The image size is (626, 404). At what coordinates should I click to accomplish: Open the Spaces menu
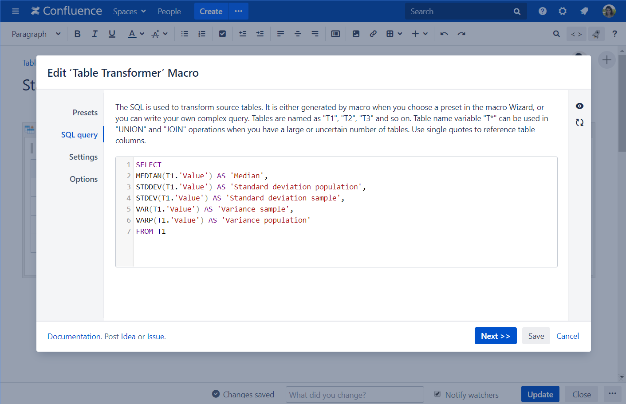click(x=129, y=11)
